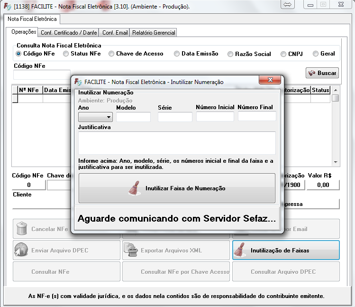
Task: Click the FACILITE app icon in main title bar
Action: click(x=7, y=6)
